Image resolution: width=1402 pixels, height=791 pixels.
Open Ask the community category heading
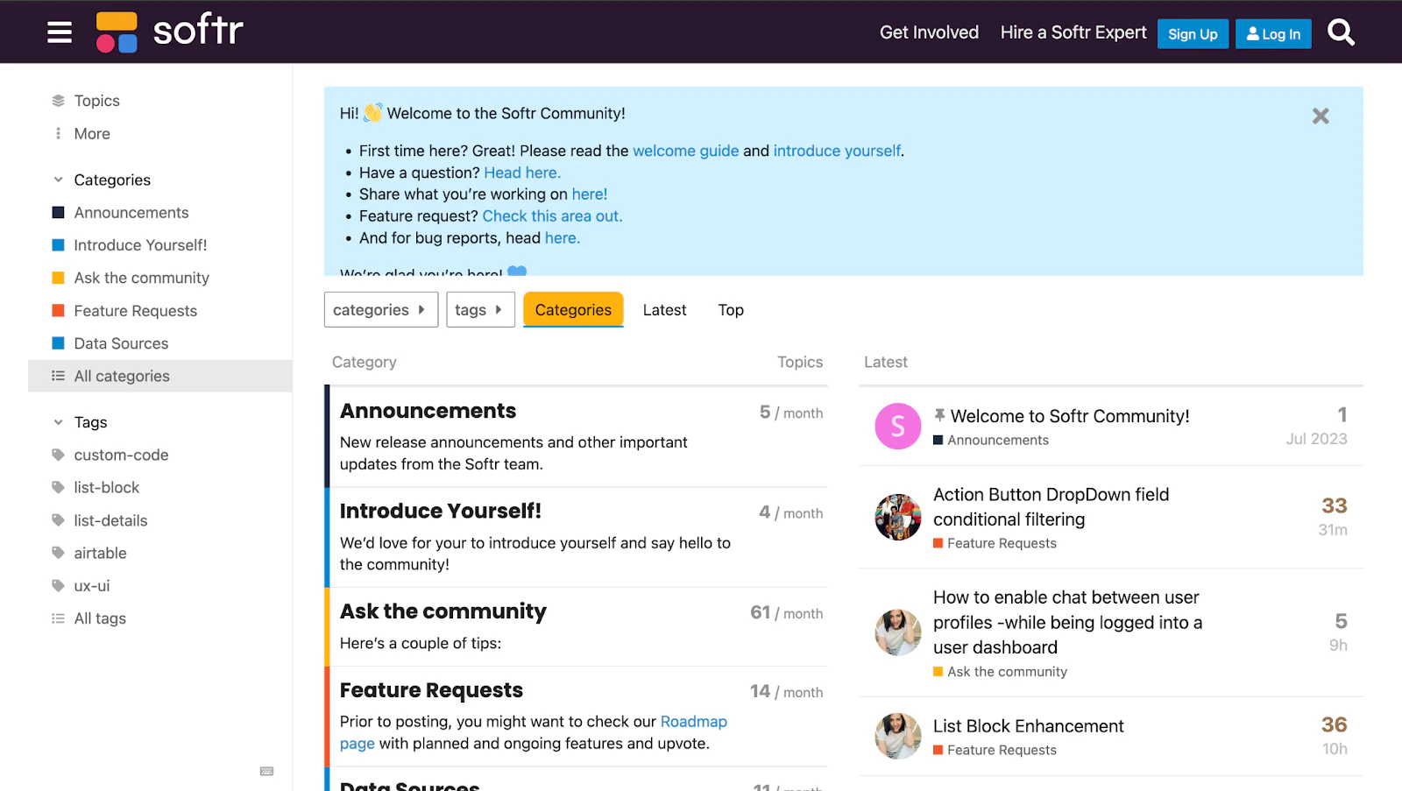(x=443, y=611)
